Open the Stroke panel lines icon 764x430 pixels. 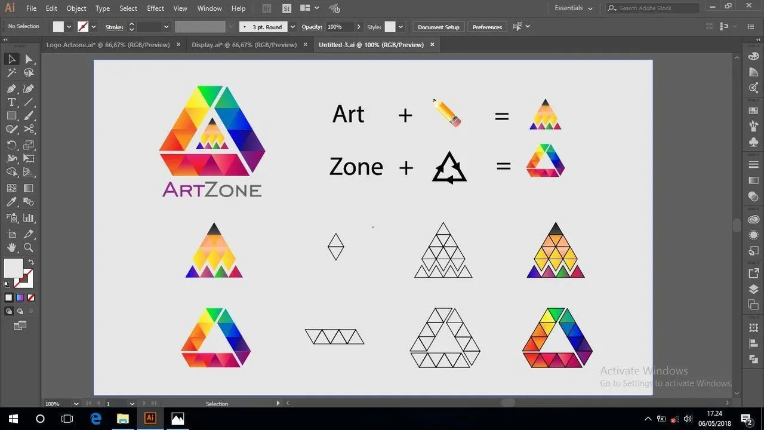pos(753,165)
